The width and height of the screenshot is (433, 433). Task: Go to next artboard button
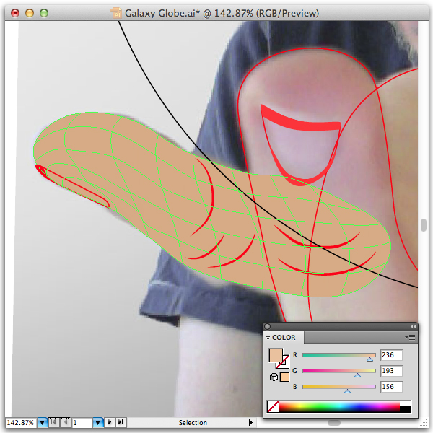pyautogui.click(x=110, y=422)
